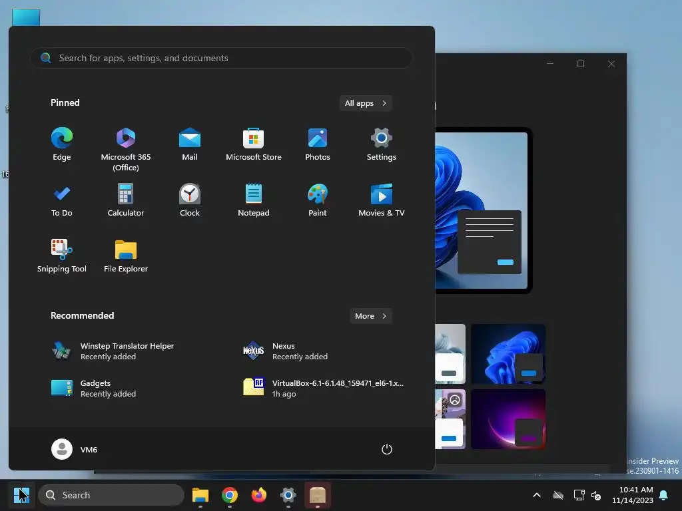The width and height of the screenshot is (682, 511).
Task: Show More recommended items
Action: (x=370, y=316)
